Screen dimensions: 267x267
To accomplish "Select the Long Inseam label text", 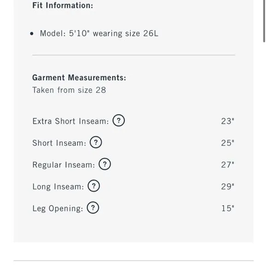I will tap(58, 186).
